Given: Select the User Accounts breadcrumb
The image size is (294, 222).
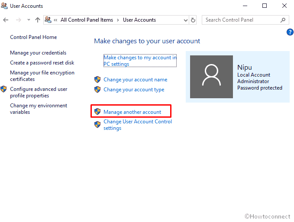Looking at the screenshot, I should point(139,20).
